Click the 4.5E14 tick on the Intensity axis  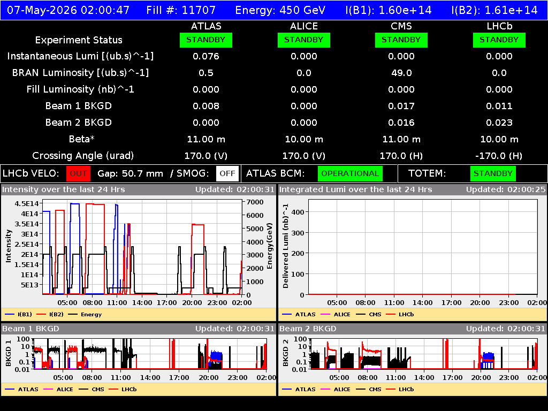click(x=27, y=203)
